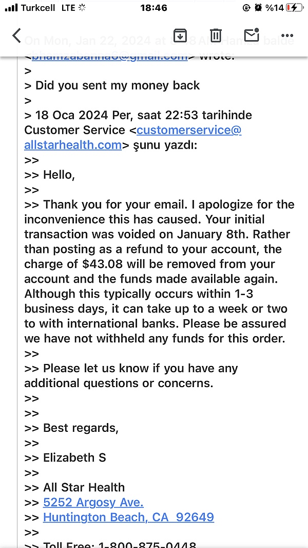
Task: Open the three-dot more options menu
Action: [x=287, y=35]
